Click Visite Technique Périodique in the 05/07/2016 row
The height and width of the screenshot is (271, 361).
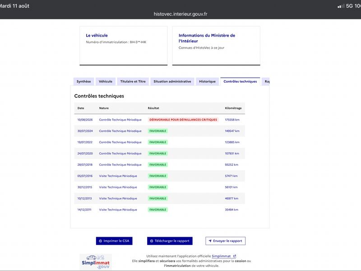tap(118, 176)
